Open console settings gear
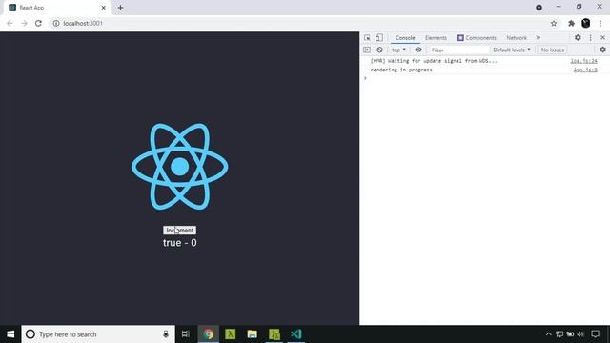The width and height of the screenshot is (610, 343). [602, 50]
